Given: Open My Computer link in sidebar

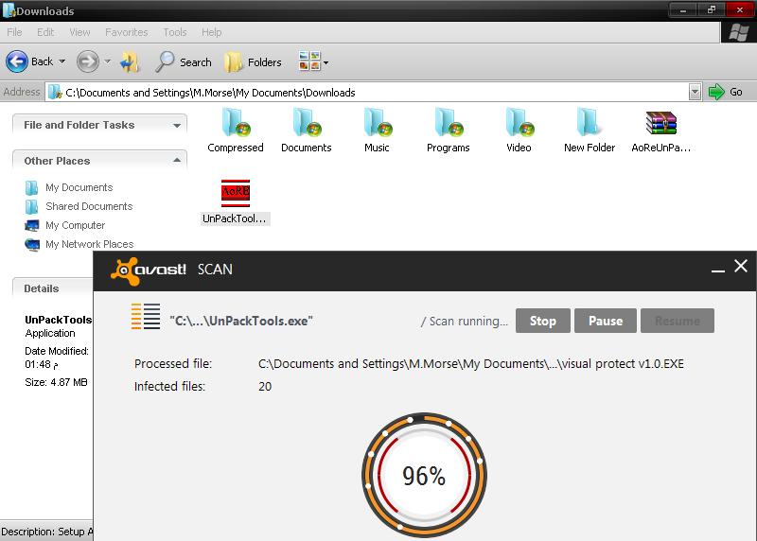Looking at the screenshot, I should [75, 225].
